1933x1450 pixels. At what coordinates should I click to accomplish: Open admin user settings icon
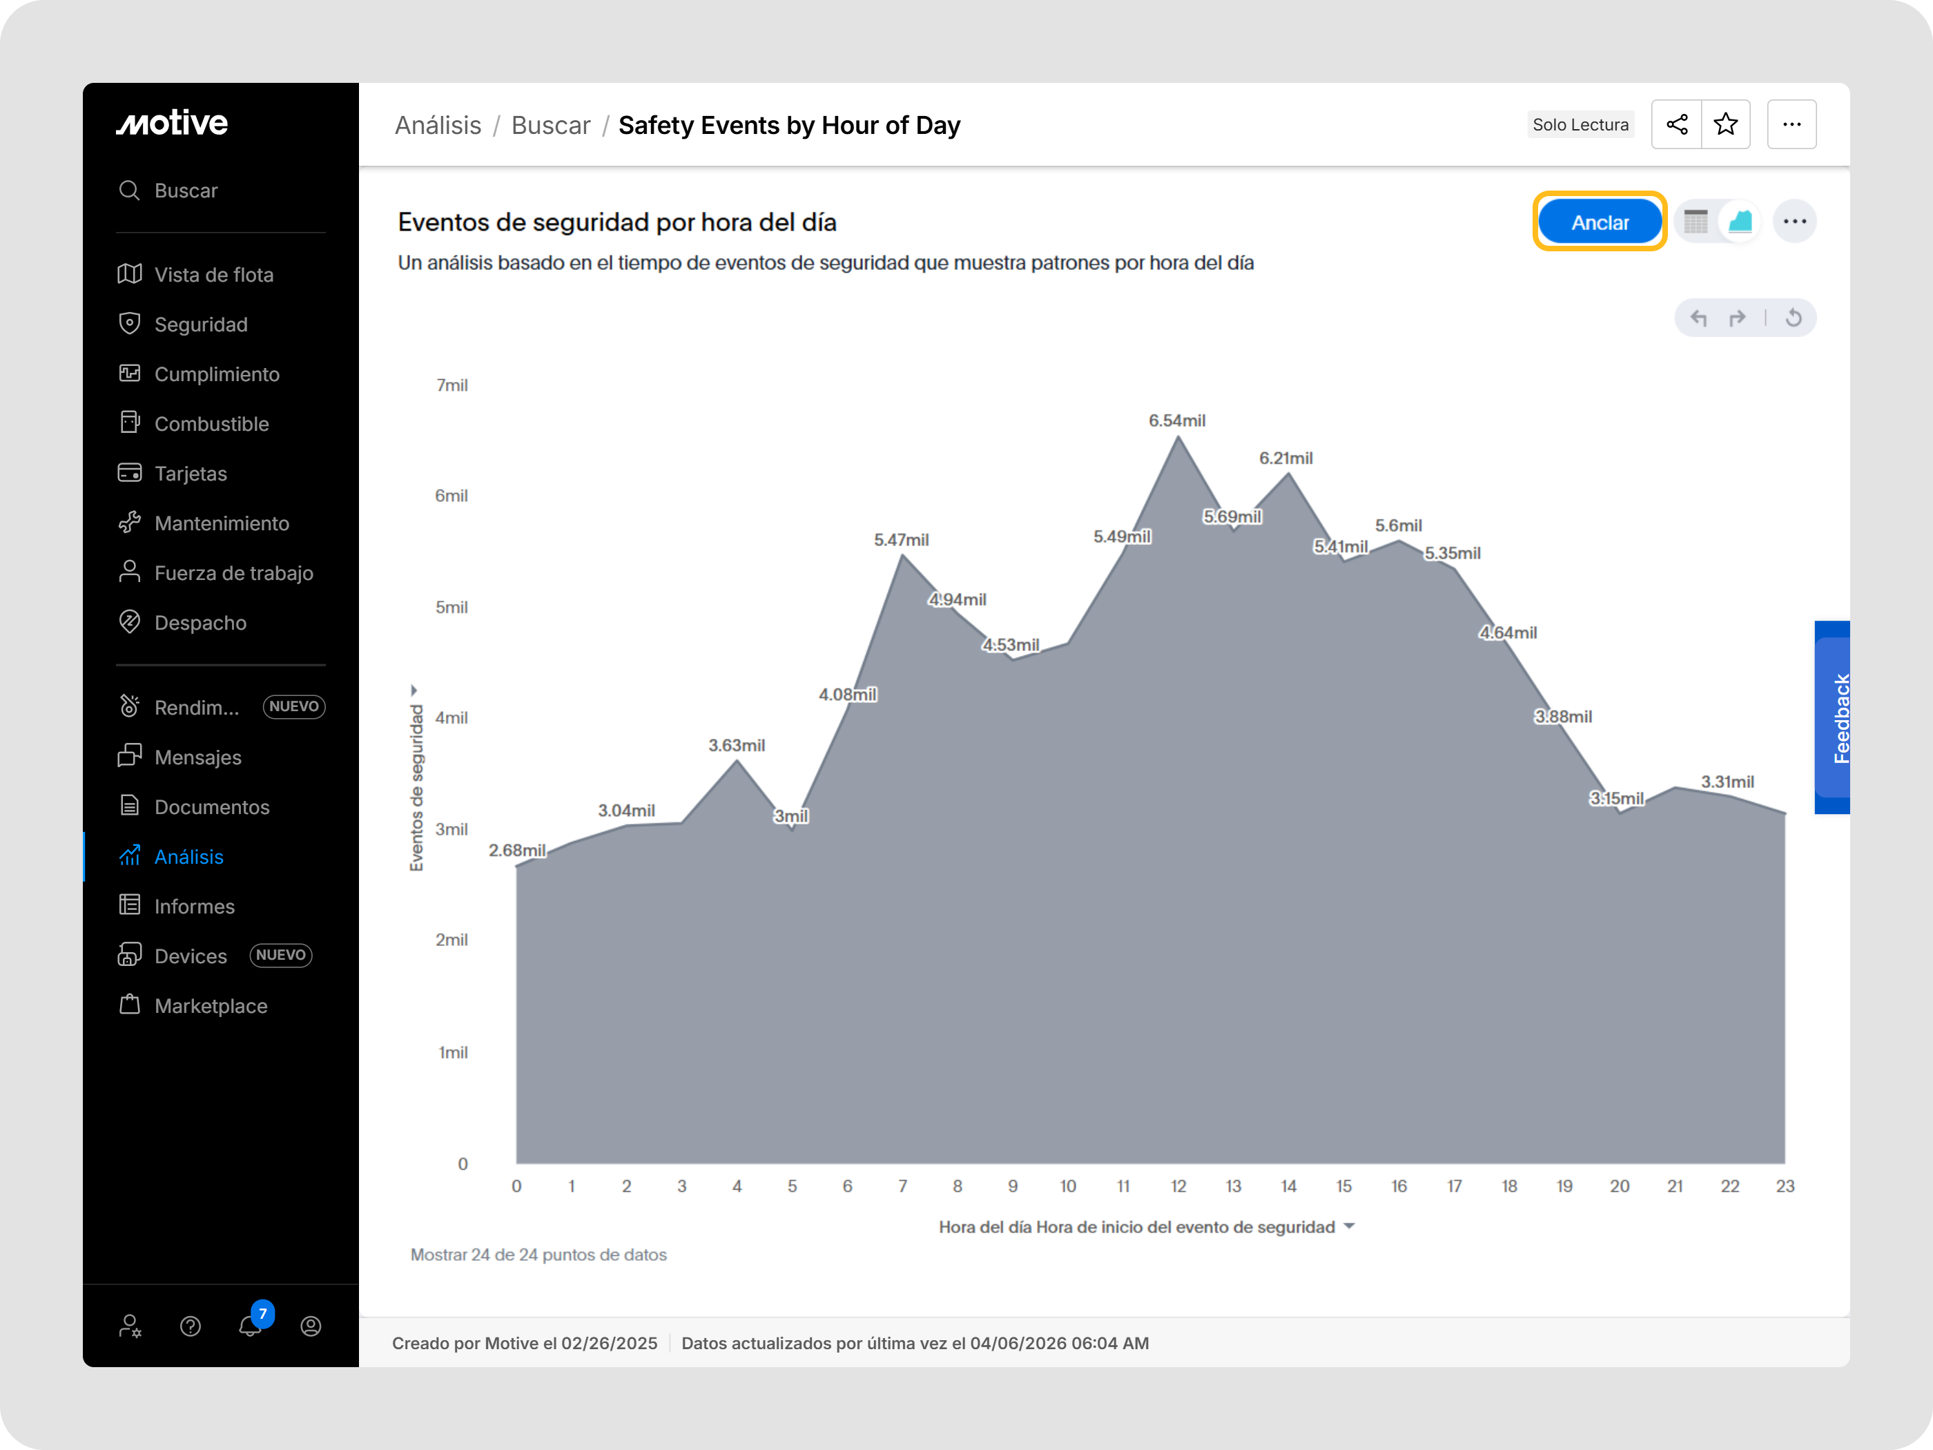[x=130, y=1326]
